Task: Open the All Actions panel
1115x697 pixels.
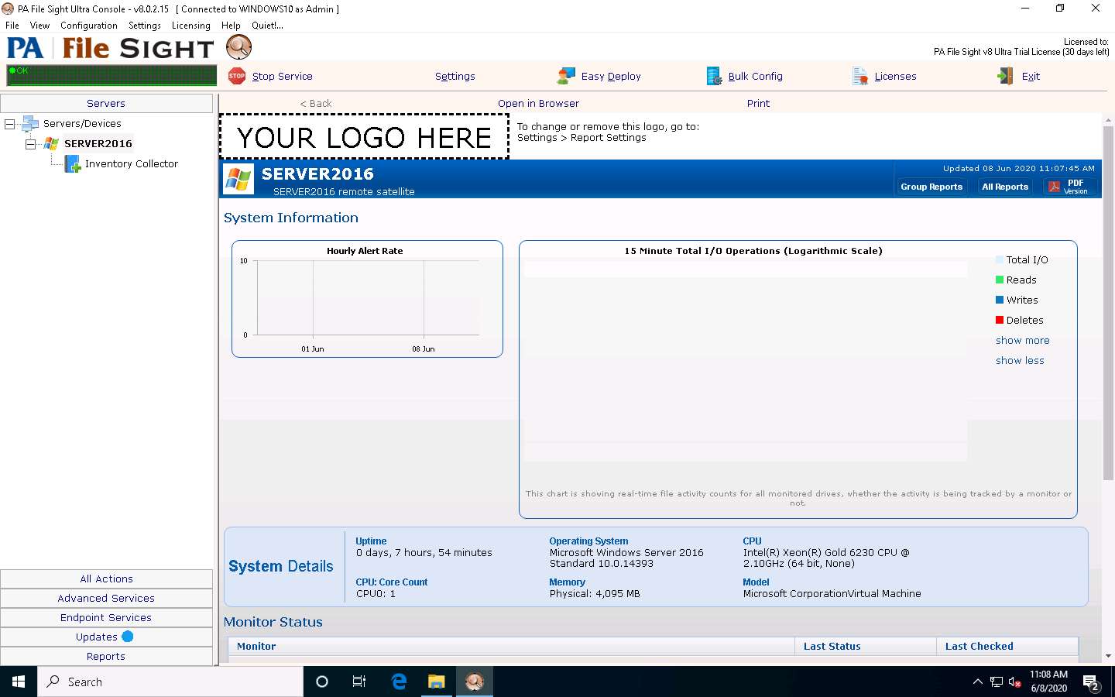Action: pyautogui.click(x=106, y=579)
